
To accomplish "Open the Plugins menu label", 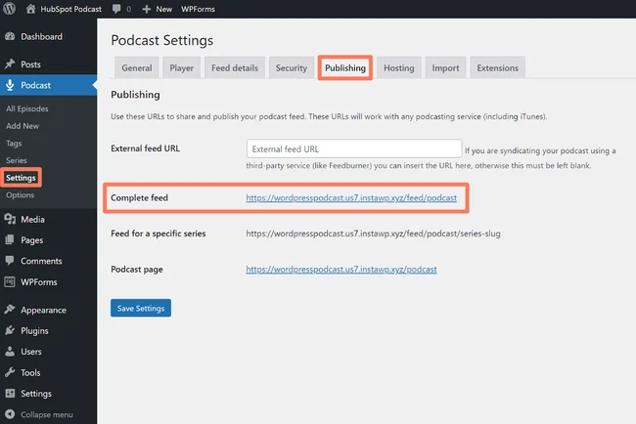I will click(x=34, y=331).
